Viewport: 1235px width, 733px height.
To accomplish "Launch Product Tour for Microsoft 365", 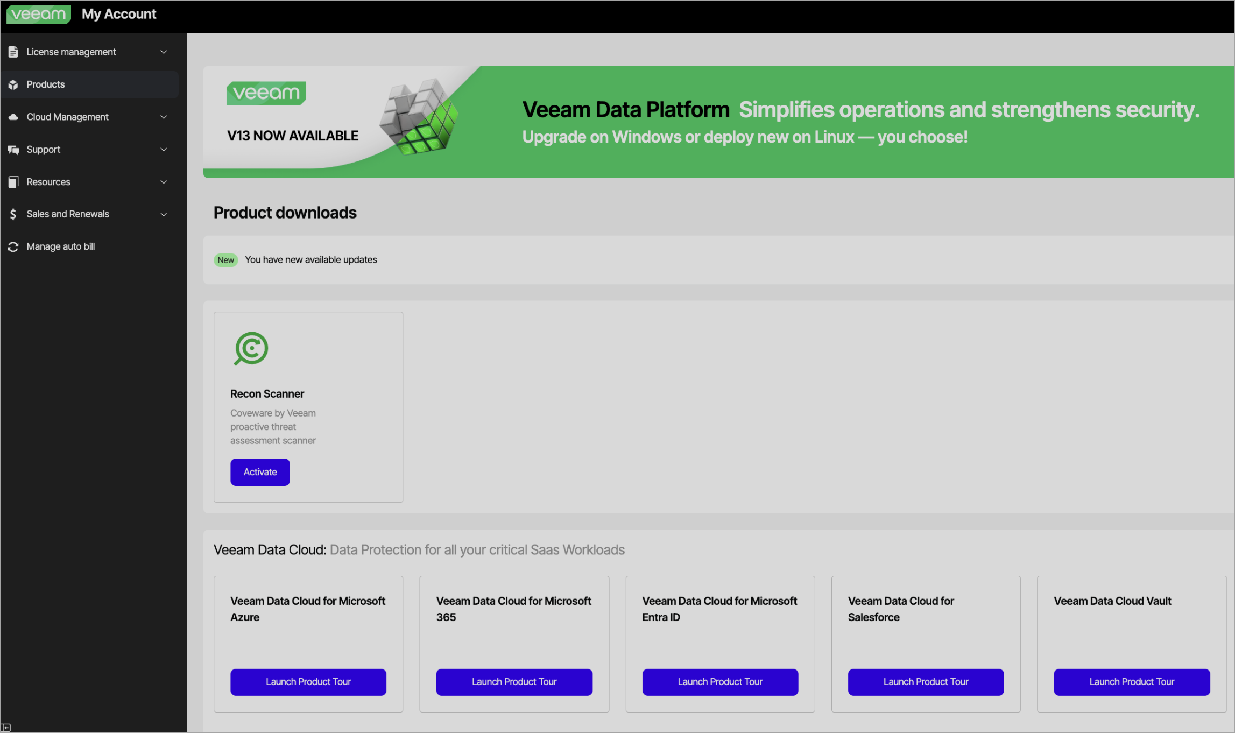I will tap(514, 682).
